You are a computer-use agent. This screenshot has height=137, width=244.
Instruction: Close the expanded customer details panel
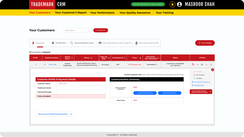point(213,70)
